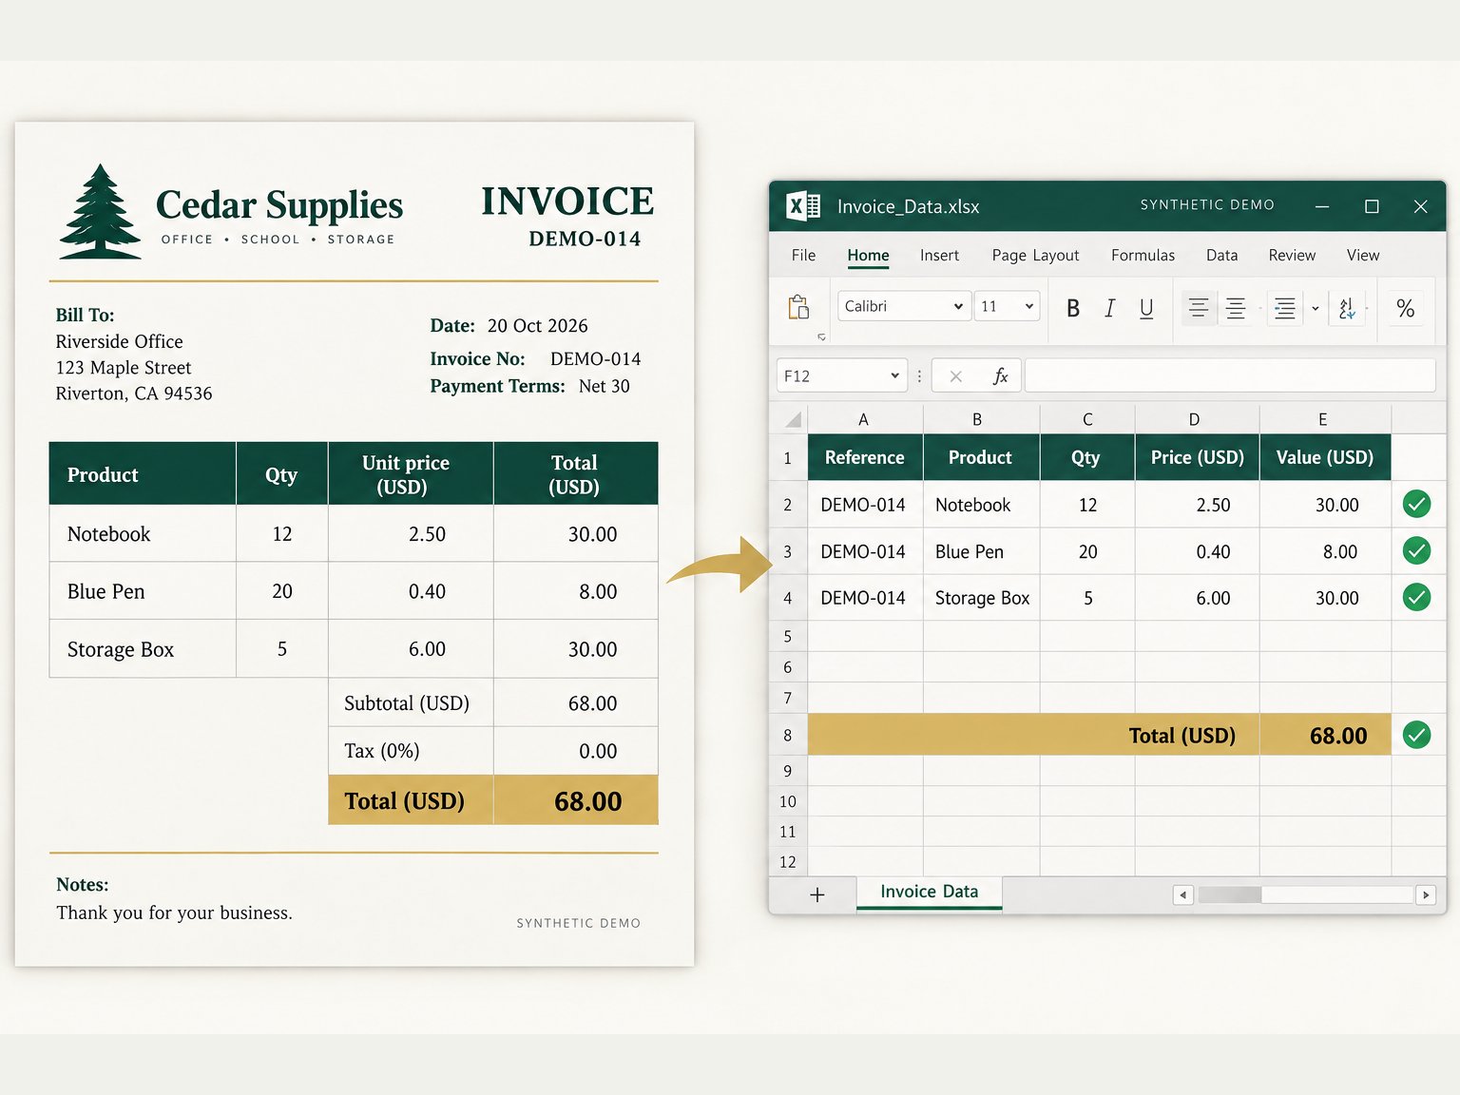Toggle Bold formatting
The width and height of the screenshot is (1460, 1095).
tap(1073, 308)
